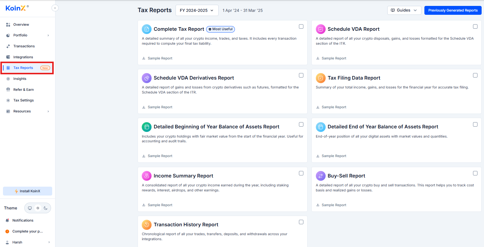This screenshot has height=247, width=484.
Task: Click the Transaction History Report clock icon
Action: [x=147, y=225]
